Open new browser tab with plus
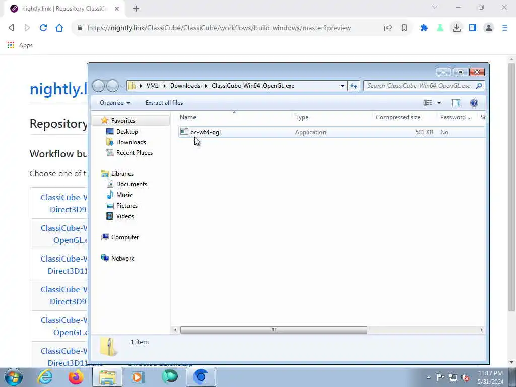The width and height of the screenshot is (516, 387). pos(136,9)
